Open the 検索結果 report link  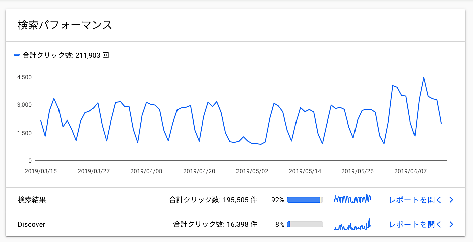tap(415, 200)
